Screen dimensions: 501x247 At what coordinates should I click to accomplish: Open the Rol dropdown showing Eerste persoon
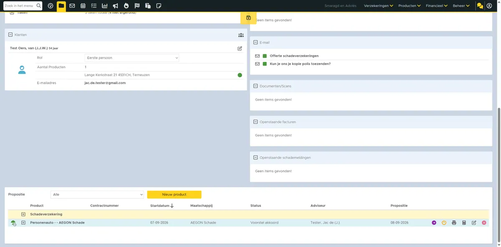coord(132,58)
